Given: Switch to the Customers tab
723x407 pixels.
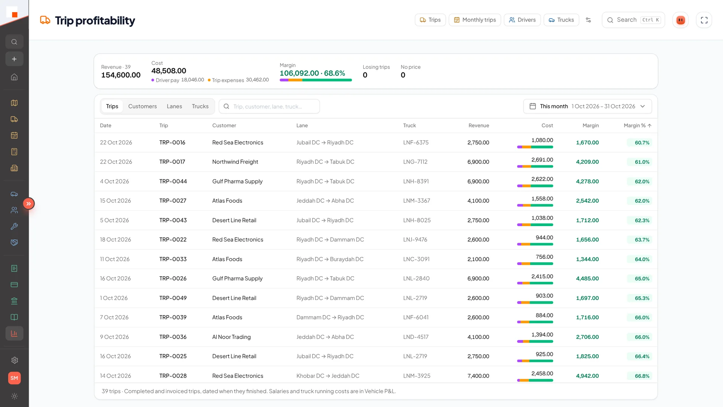Looking at the screenshot, I should (142, 106).
